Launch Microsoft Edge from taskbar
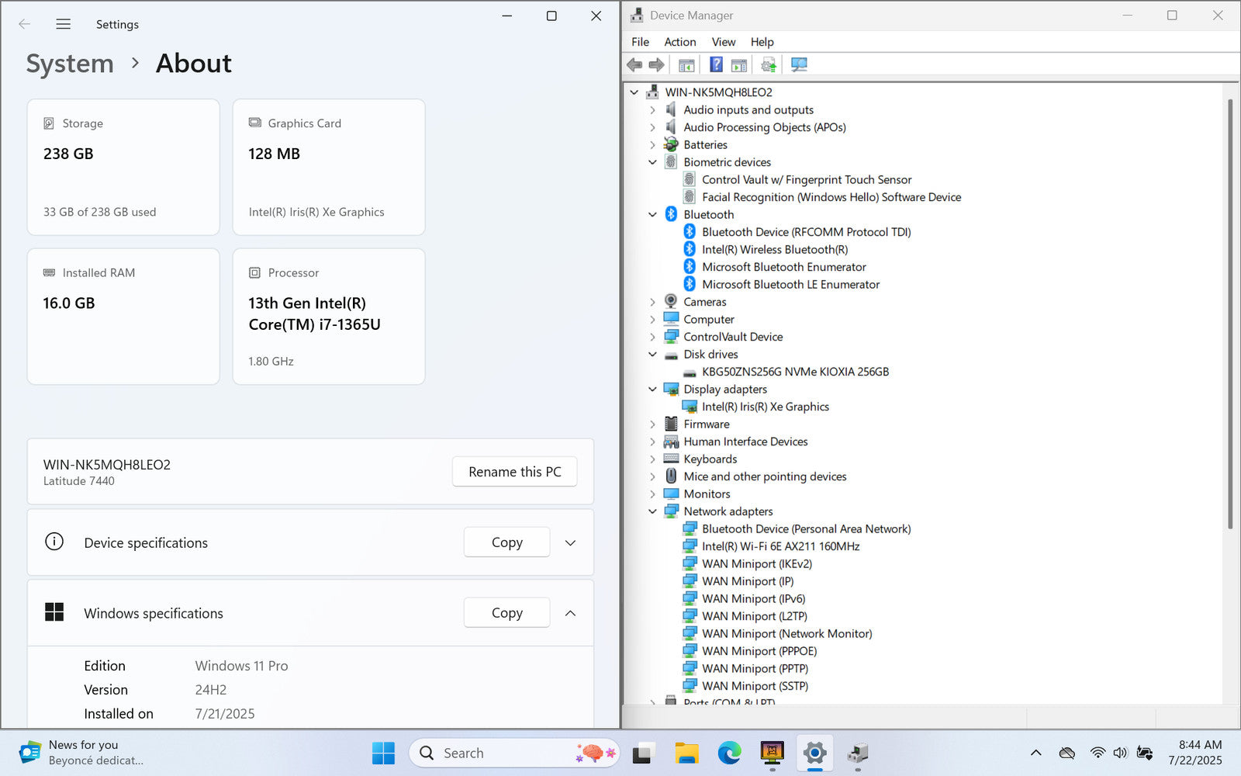The height and width of the screenshot is (776, 1241). pos(729,753)
